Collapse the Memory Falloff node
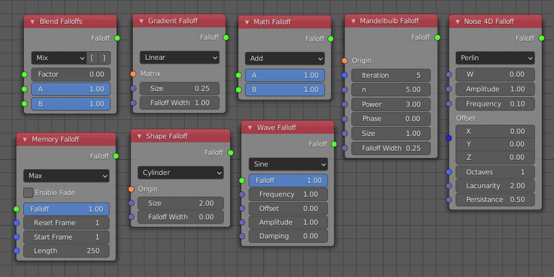This screenshot has width=554, height=277. click(x=25, y=140)
